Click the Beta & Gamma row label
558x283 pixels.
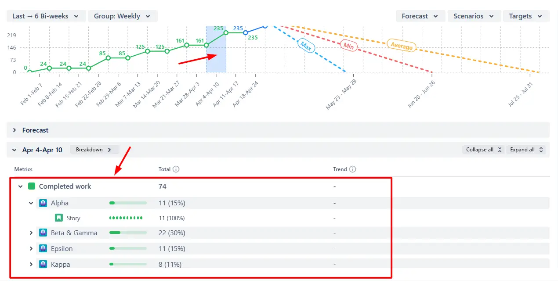(74, 233)
